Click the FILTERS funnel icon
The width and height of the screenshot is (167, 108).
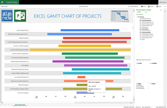(137, 63)
